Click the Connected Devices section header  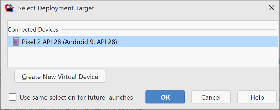point(33,29)
